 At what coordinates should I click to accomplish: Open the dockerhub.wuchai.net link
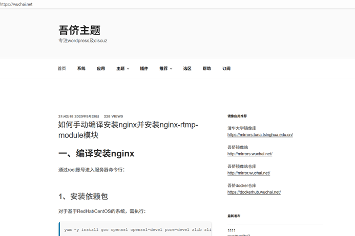[254, 192]
